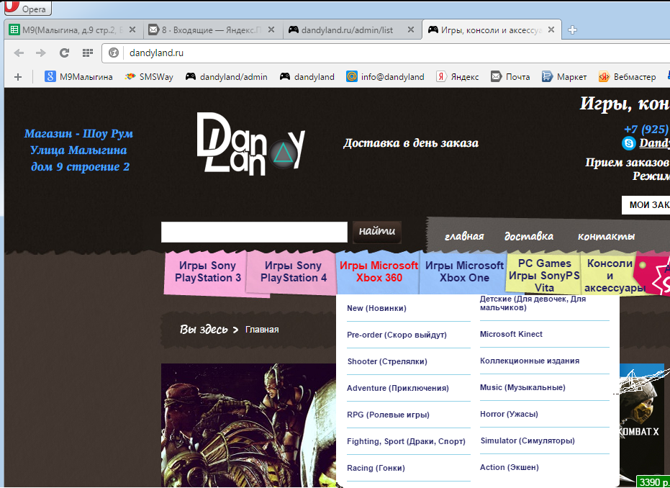Select Horror (Ужасы) in dropdown
This screenshot has height=488, width=670.
click(509, 414)
